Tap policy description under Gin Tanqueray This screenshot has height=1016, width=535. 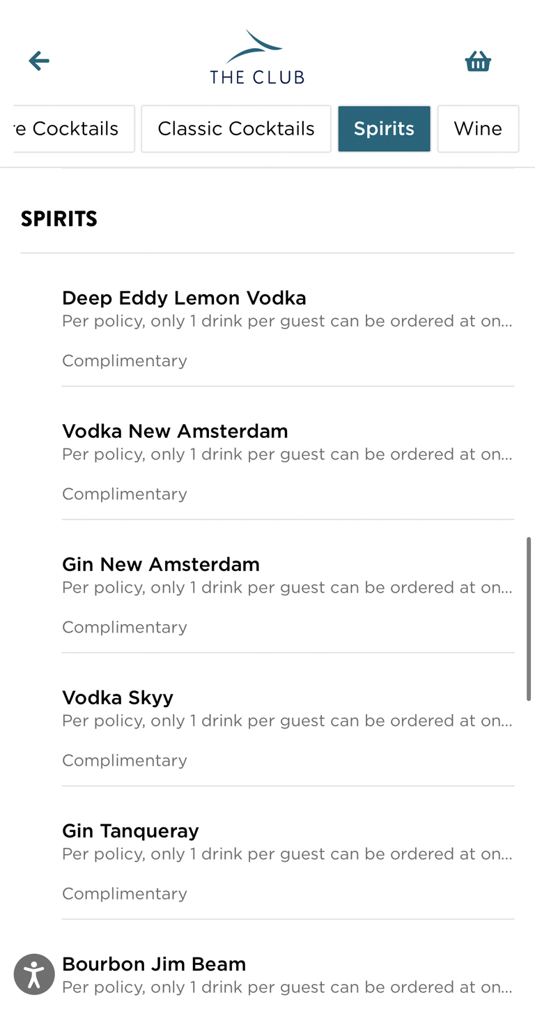click(287, 854)
